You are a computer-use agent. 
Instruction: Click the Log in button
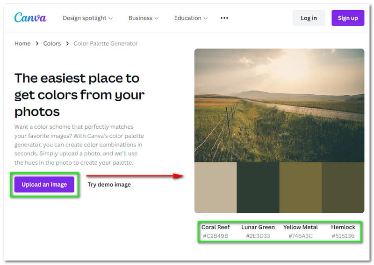[x=309, y=18]
